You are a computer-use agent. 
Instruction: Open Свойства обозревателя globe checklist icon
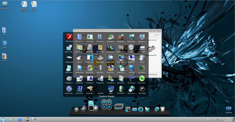[121, 68]
